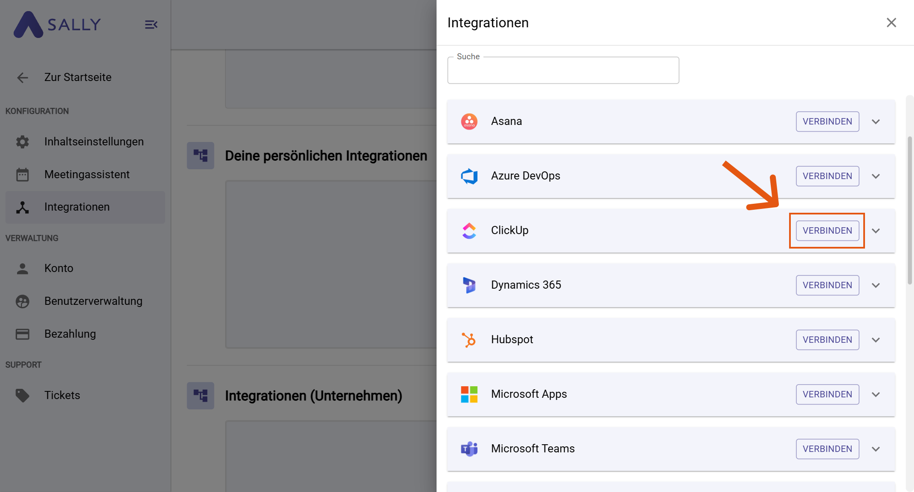Open Benutzerverwaltung
Screen dimensions: 914x492
(x=85, y=301)
